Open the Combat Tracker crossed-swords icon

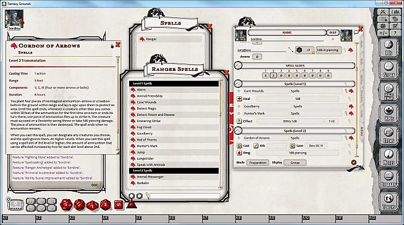coord(383,12)
